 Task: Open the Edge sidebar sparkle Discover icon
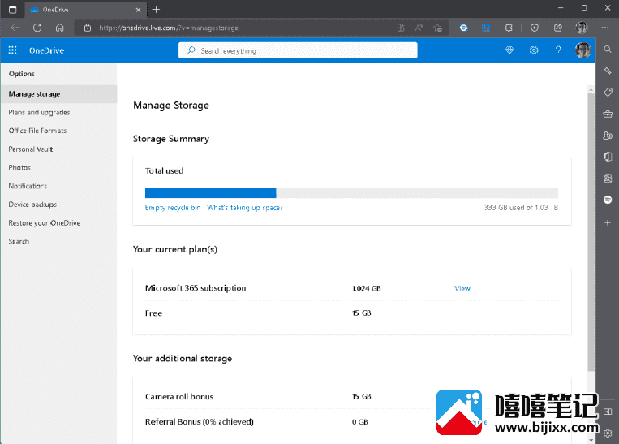click(608, 71)
